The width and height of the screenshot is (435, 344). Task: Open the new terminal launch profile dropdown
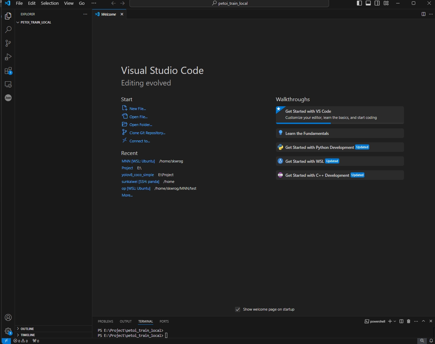395,321
